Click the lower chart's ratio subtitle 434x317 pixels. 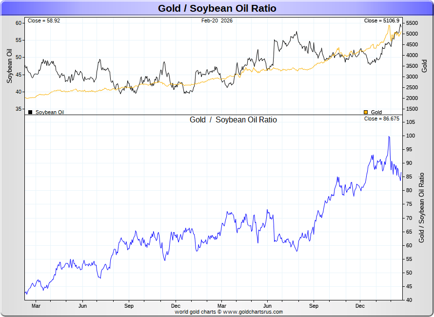[233, 119]
